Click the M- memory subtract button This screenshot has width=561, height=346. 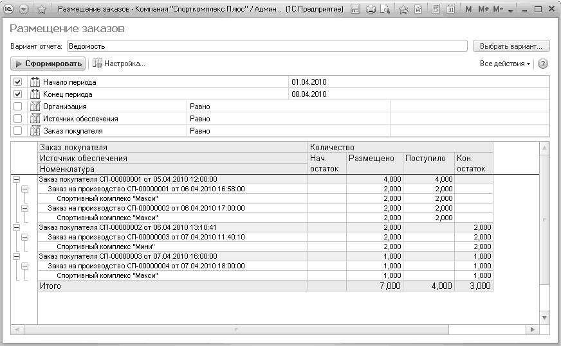point(498,9)
